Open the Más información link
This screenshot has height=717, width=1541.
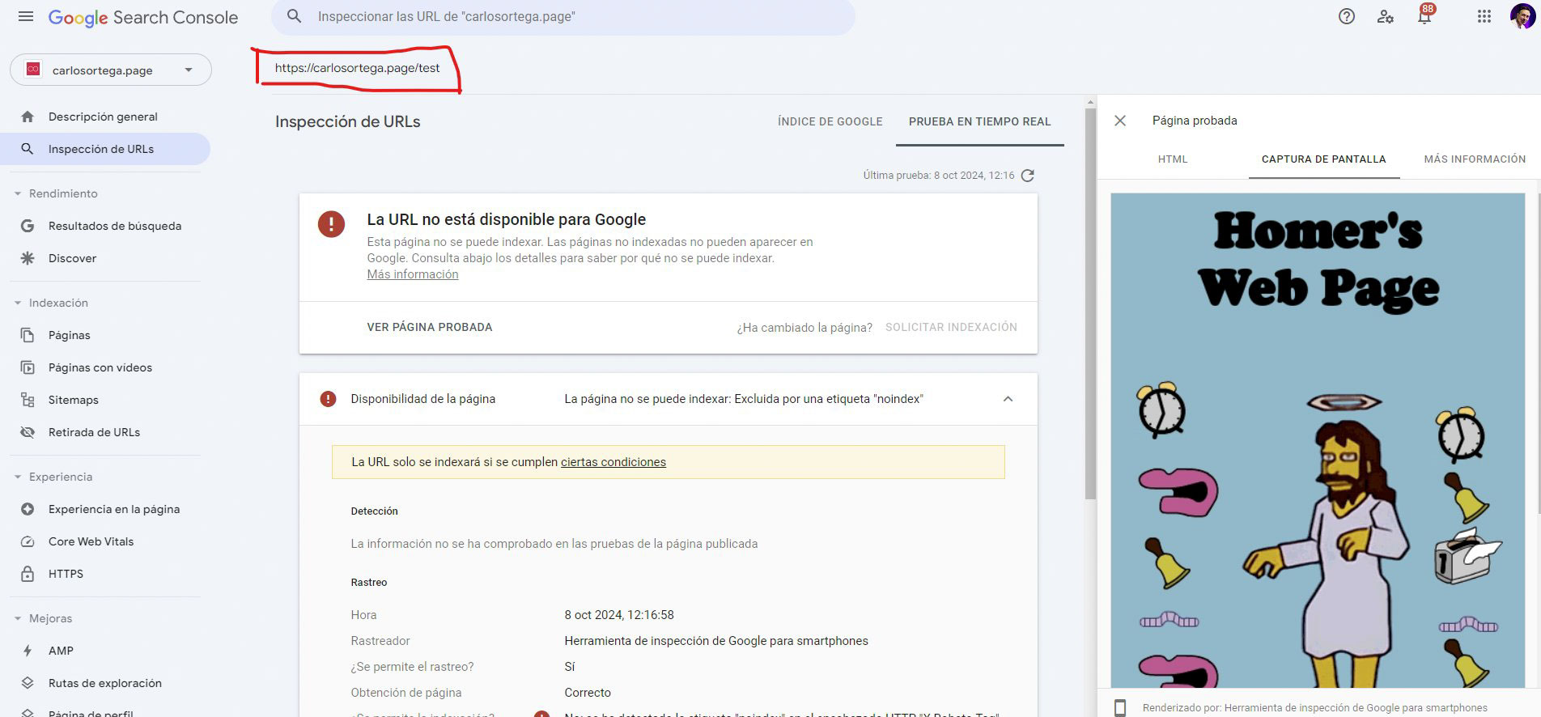coord(413,274)
